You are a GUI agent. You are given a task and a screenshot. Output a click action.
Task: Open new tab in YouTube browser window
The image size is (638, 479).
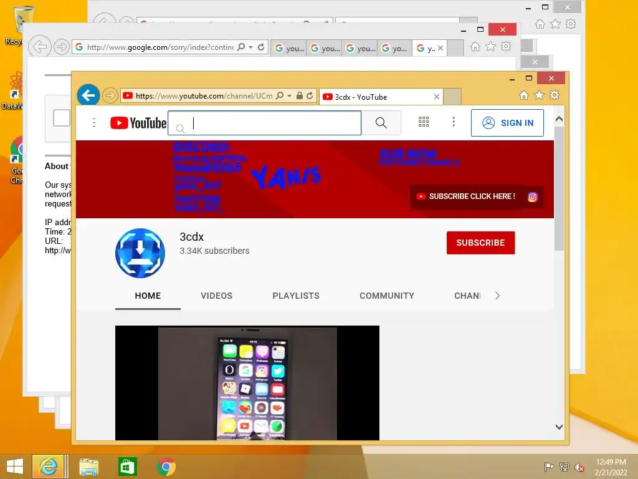[x=452, y=97]
